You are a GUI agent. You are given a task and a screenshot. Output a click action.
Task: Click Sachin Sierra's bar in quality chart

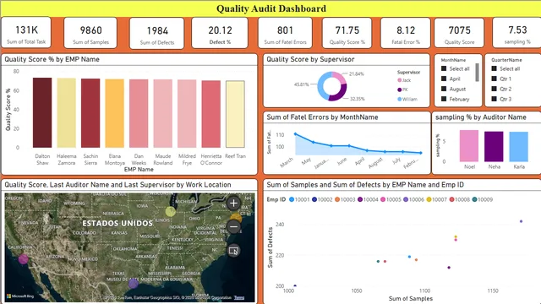point(90,113)
